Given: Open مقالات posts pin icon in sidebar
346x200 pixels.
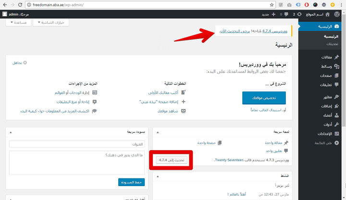Looking at the screenshot, I should (336, 57).
